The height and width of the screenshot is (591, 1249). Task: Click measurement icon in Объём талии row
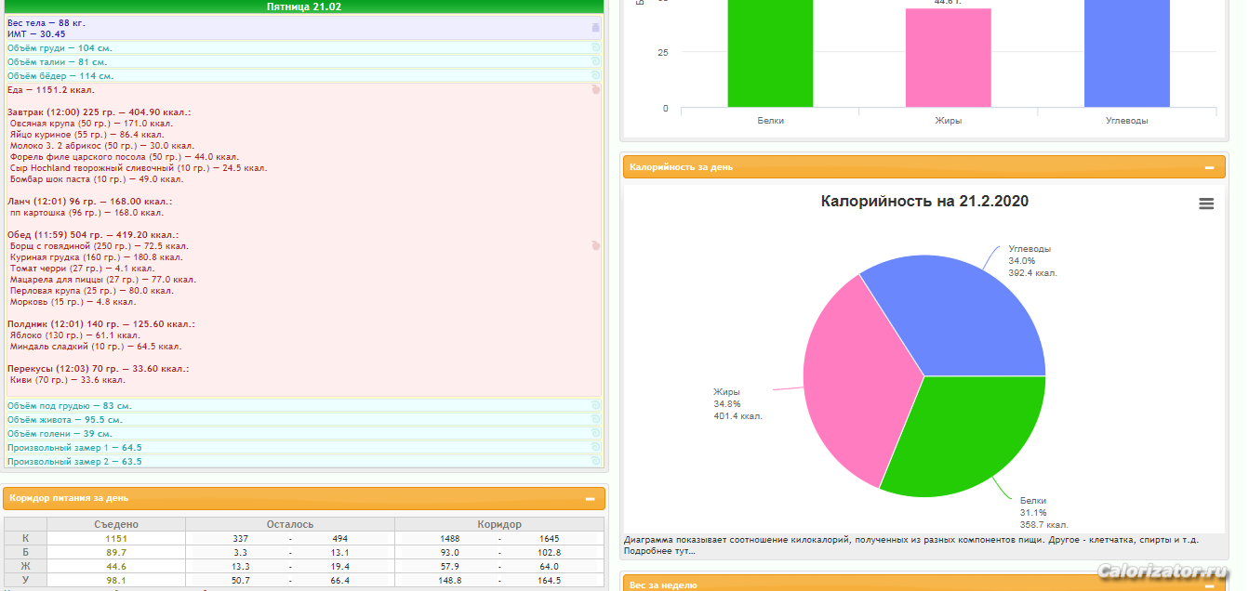(x=595, y=61)
